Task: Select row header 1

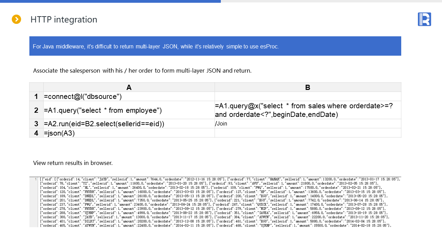Action: 36,96
